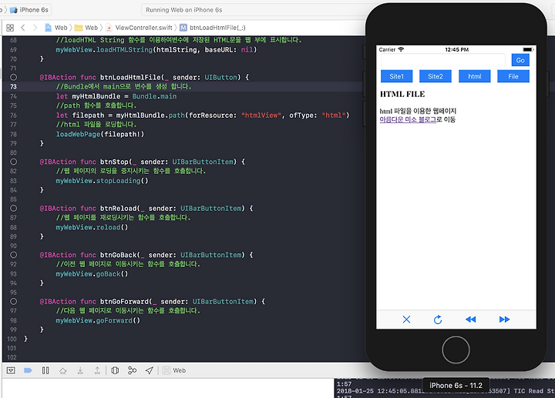Go back in editor history
Image resolution: width=555 pixels, height=398 pixels.
pos(23,28)
